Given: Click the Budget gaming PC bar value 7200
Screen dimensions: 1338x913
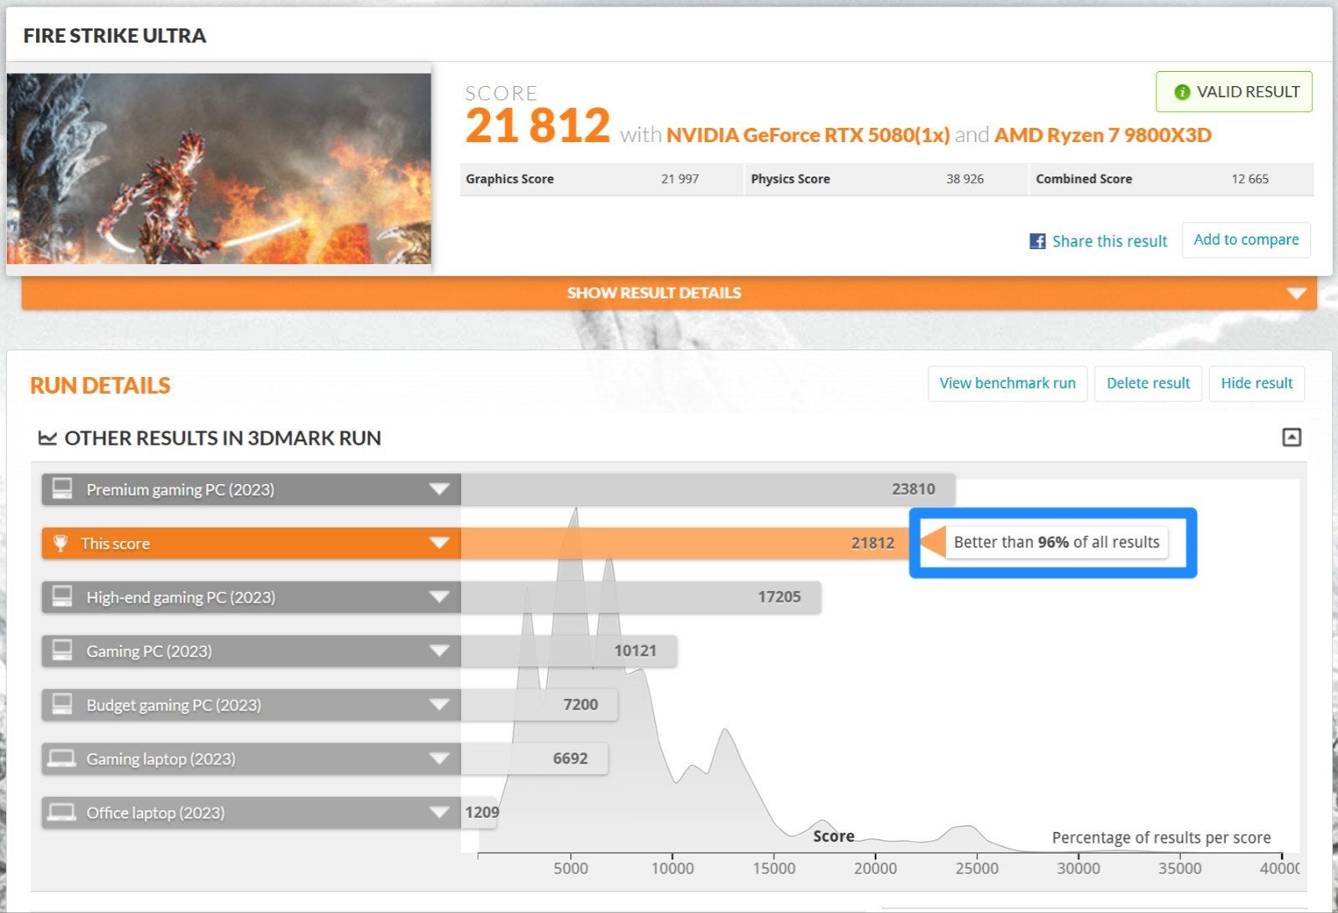Looking at the screenshot, I should pos(580,705).
